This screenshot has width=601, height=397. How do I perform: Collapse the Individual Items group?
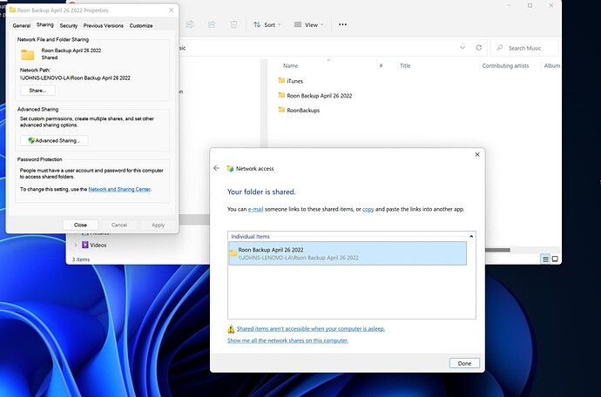pos(471,237)
